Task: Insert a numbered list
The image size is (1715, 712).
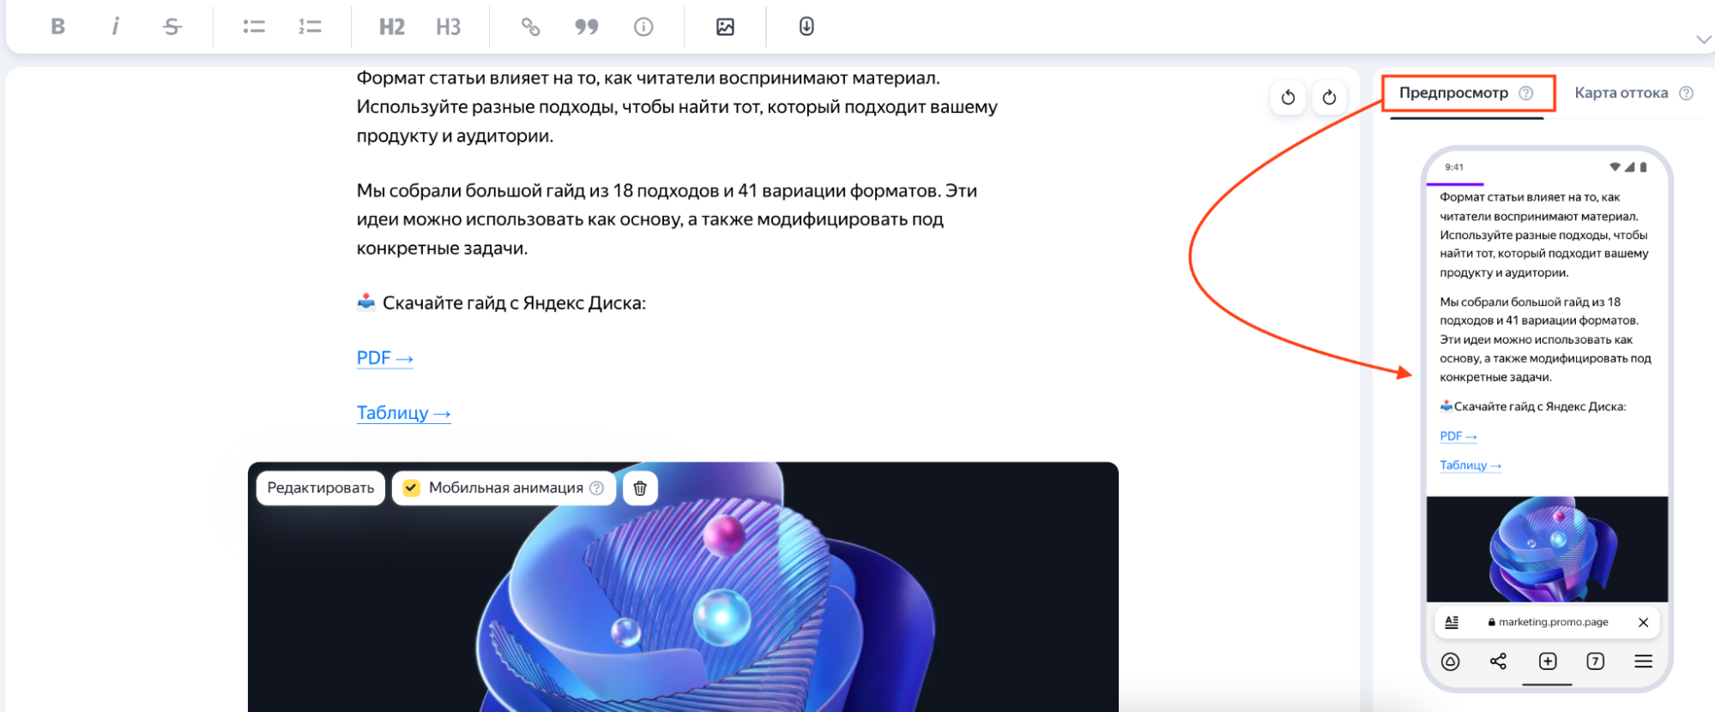Action: click(x=310, y=27)
